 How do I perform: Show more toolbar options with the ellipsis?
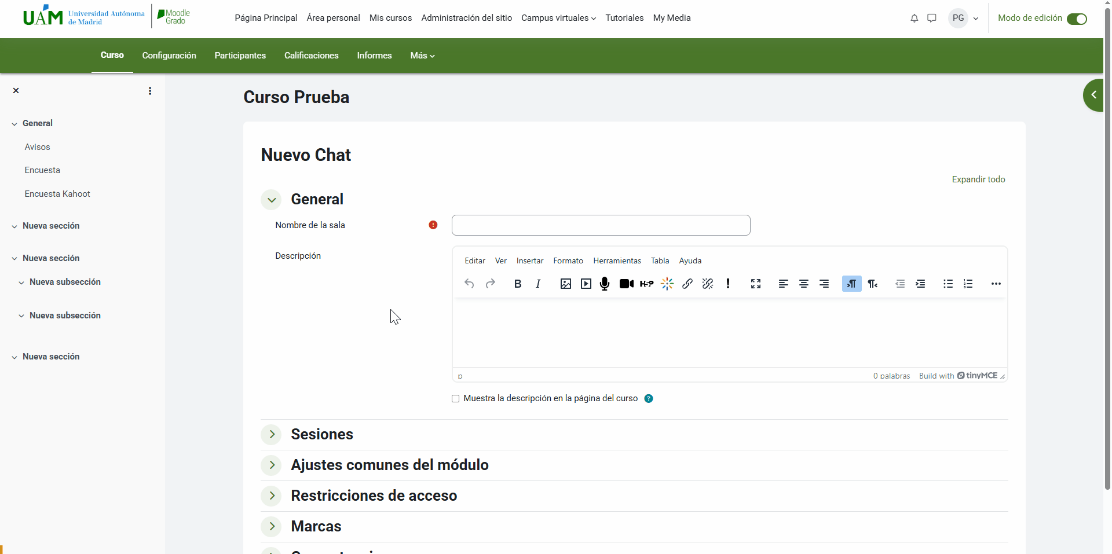(x=996, y=284)
